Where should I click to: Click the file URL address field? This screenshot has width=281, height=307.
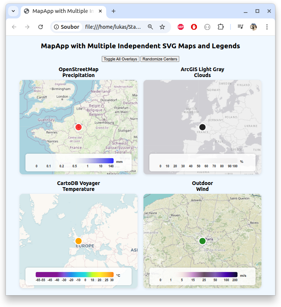click(113, 27)
